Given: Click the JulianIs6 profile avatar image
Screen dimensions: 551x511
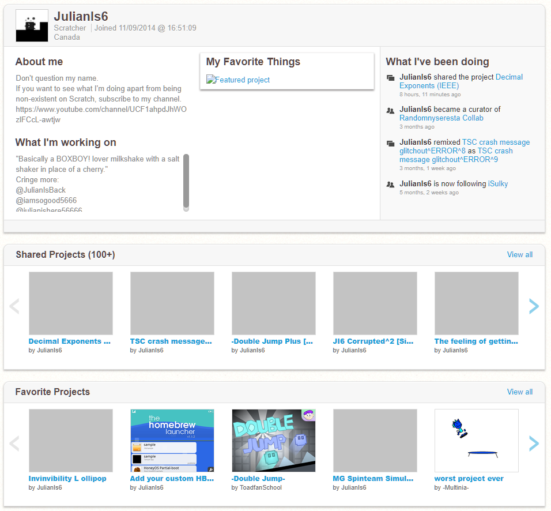Looking at the screenshot, I should 32,26.
